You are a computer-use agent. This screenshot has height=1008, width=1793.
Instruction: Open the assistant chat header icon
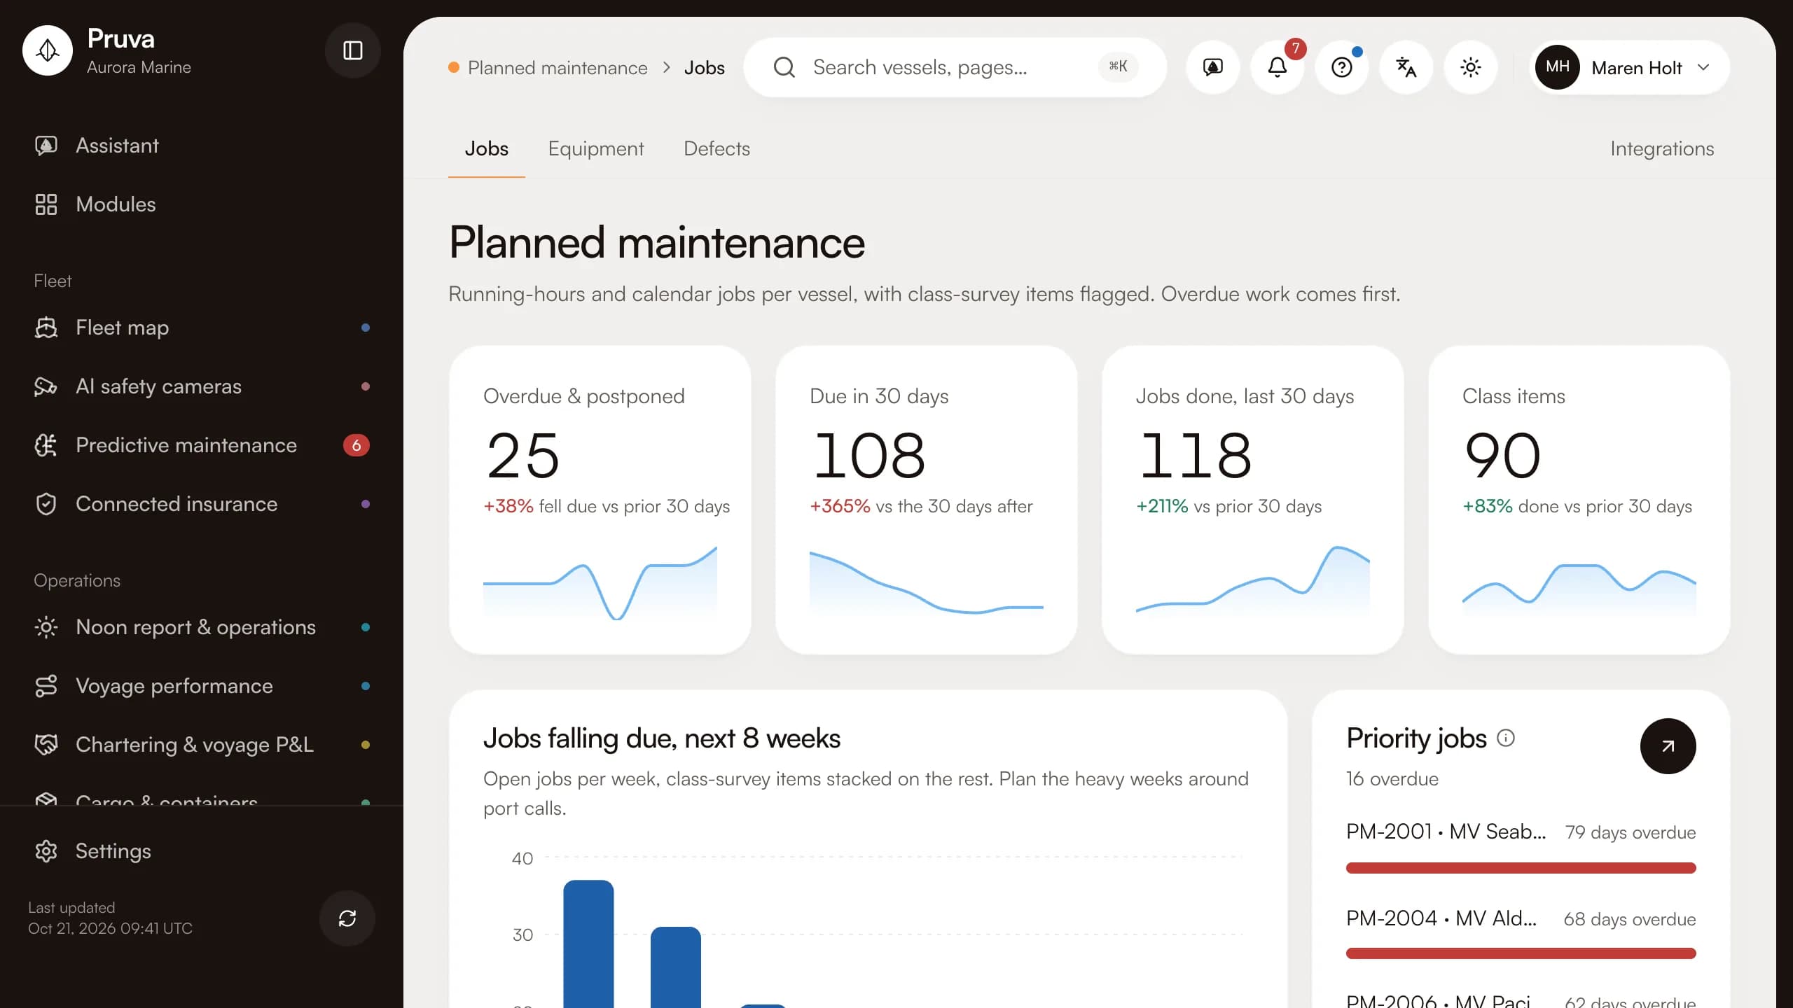pyautogui.click(x=1213, y=67)
